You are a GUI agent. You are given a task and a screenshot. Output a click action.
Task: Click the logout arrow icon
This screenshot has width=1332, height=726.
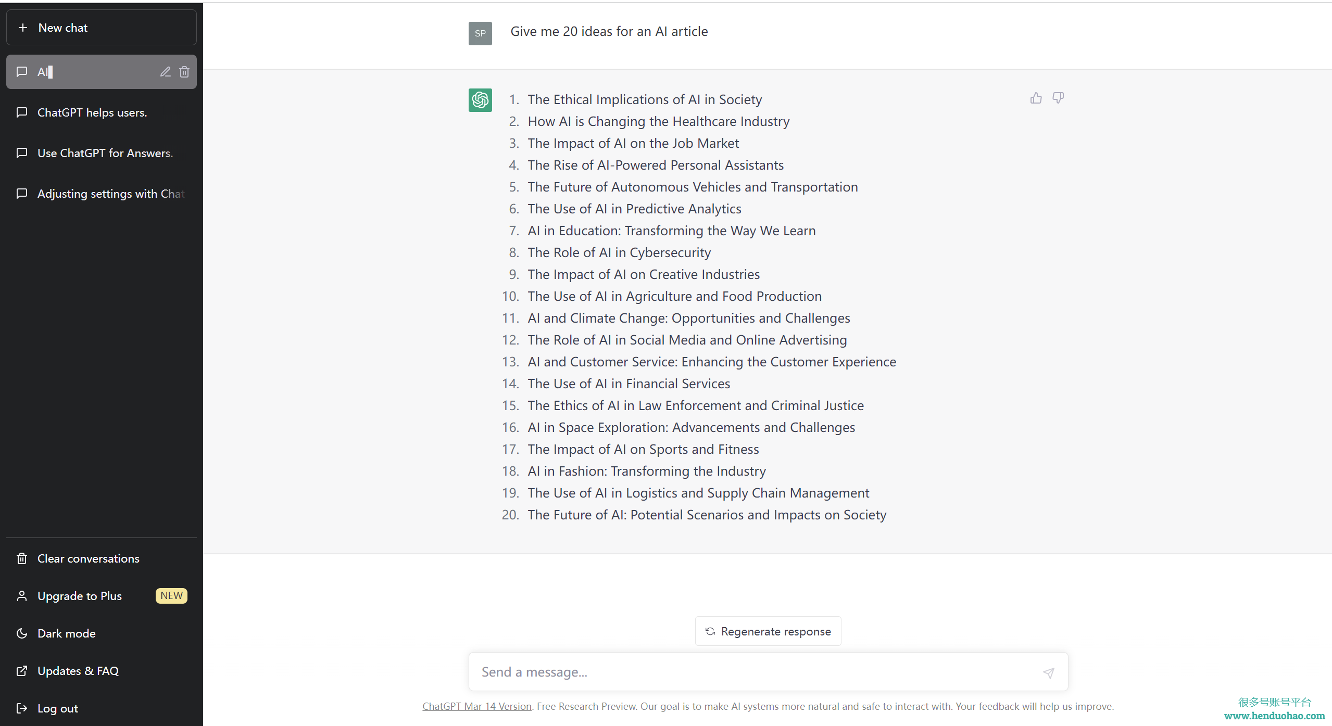pyautogui.click(x=22, y=708)
